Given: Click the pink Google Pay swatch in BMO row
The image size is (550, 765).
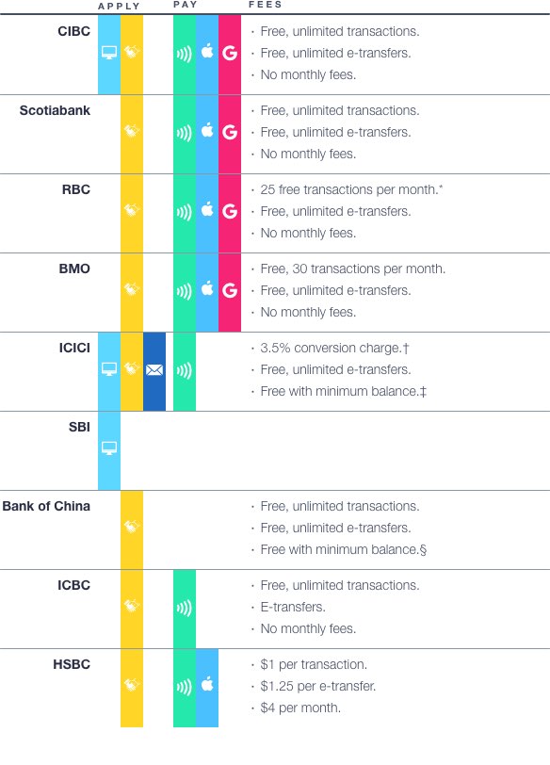Looking at the screenshot, I should click(230, 292).
